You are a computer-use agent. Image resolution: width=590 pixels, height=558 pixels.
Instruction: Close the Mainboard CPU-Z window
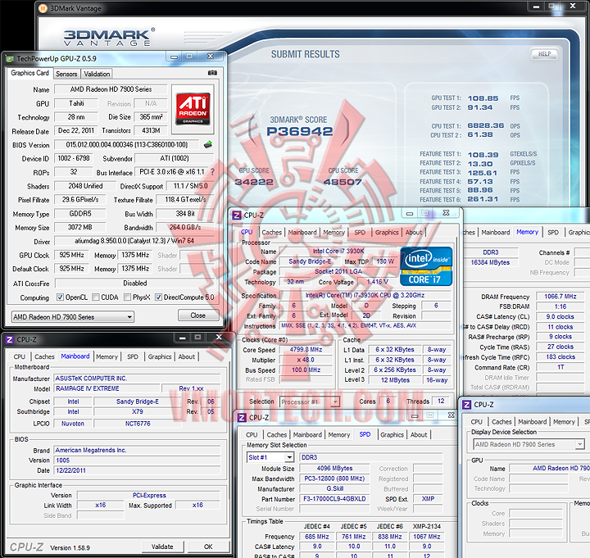click(x=219, y=338)
